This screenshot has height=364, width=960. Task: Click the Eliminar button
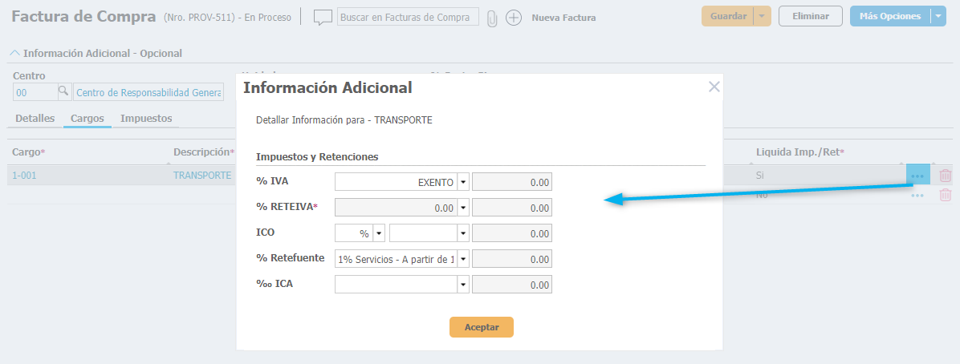(810, 16)
